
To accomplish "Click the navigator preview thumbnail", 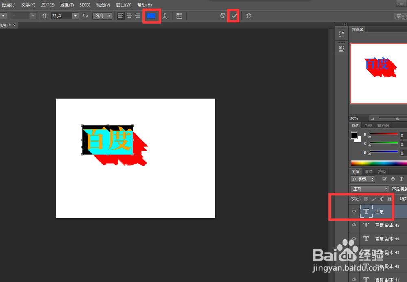I will coord(379,73).
